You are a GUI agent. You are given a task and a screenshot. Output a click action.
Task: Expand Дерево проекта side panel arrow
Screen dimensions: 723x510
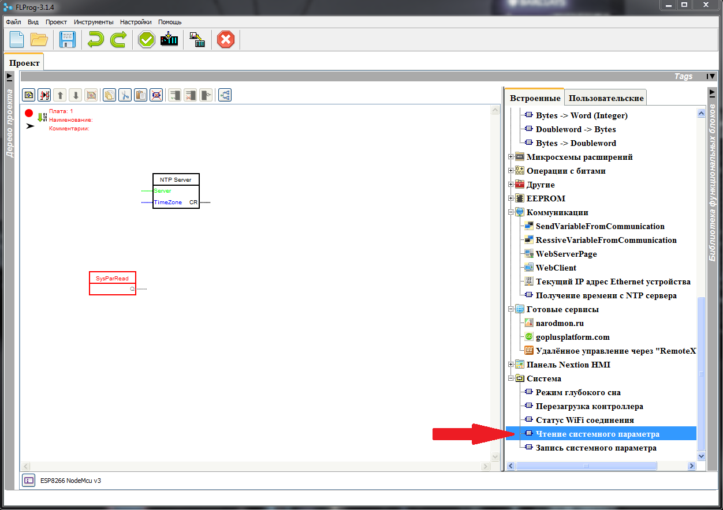tap(9, 76)
